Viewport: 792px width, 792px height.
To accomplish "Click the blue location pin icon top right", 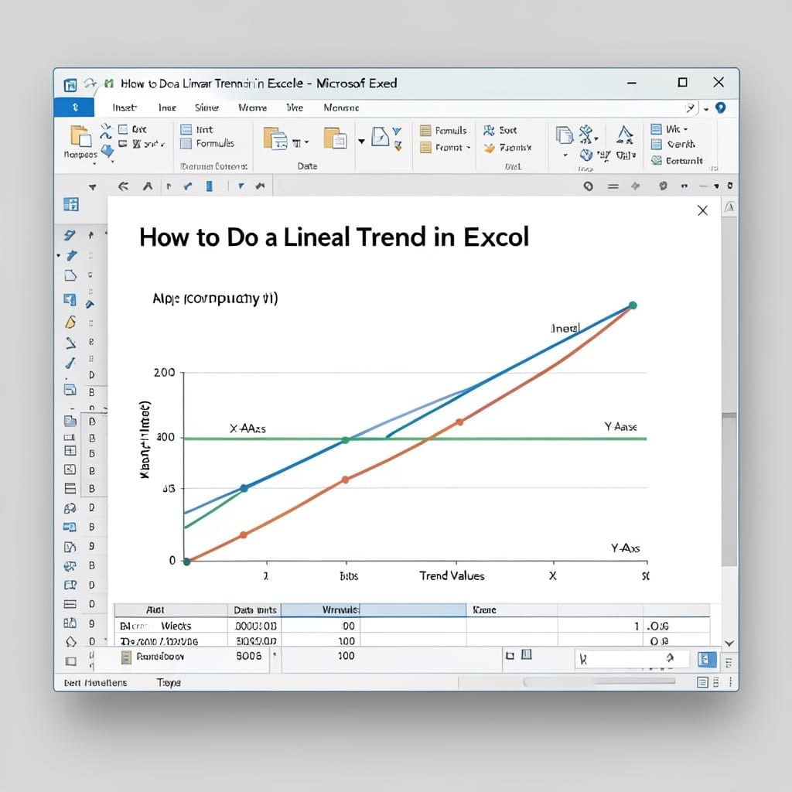I will [x=721, y=108].
